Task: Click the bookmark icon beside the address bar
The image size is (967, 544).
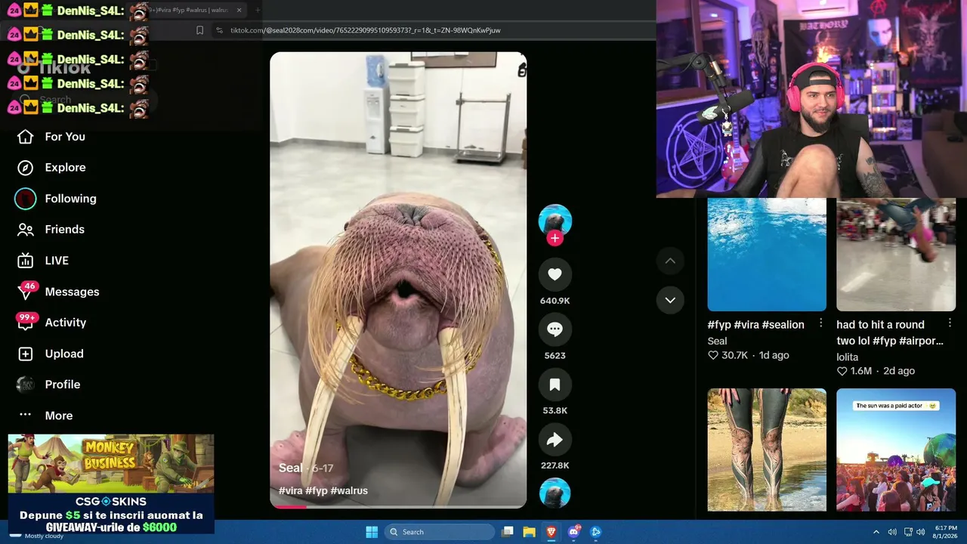Action: [x=199, y=30]
